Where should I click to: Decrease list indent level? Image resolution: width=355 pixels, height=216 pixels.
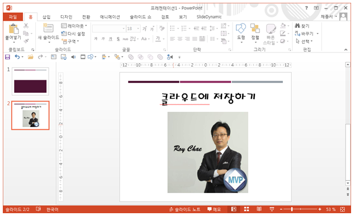tap(196, 29)
